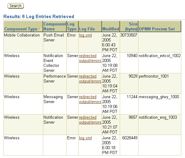Click the Log File column header
Image resolution: width=185 pixels, height=158 pixels.
coord(87,29)
